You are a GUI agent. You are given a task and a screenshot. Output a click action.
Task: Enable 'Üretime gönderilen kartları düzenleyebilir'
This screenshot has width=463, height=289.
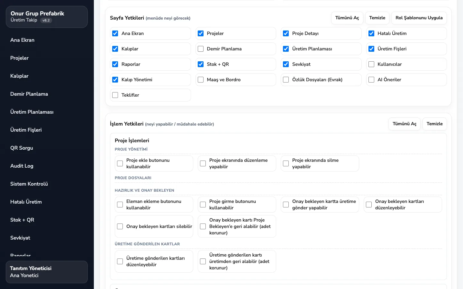[120, 261]
